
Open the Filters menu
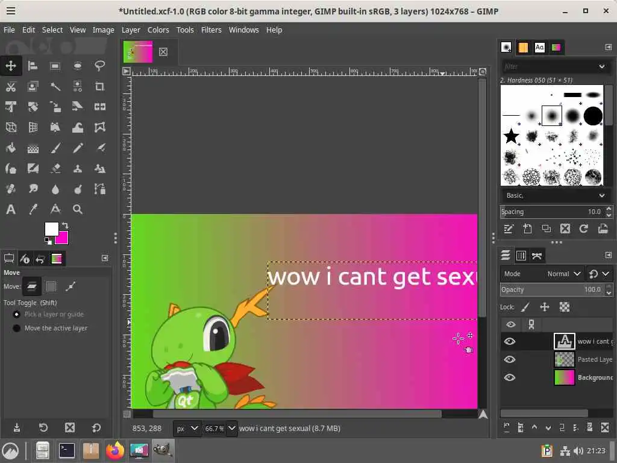[x=211, y=30]
